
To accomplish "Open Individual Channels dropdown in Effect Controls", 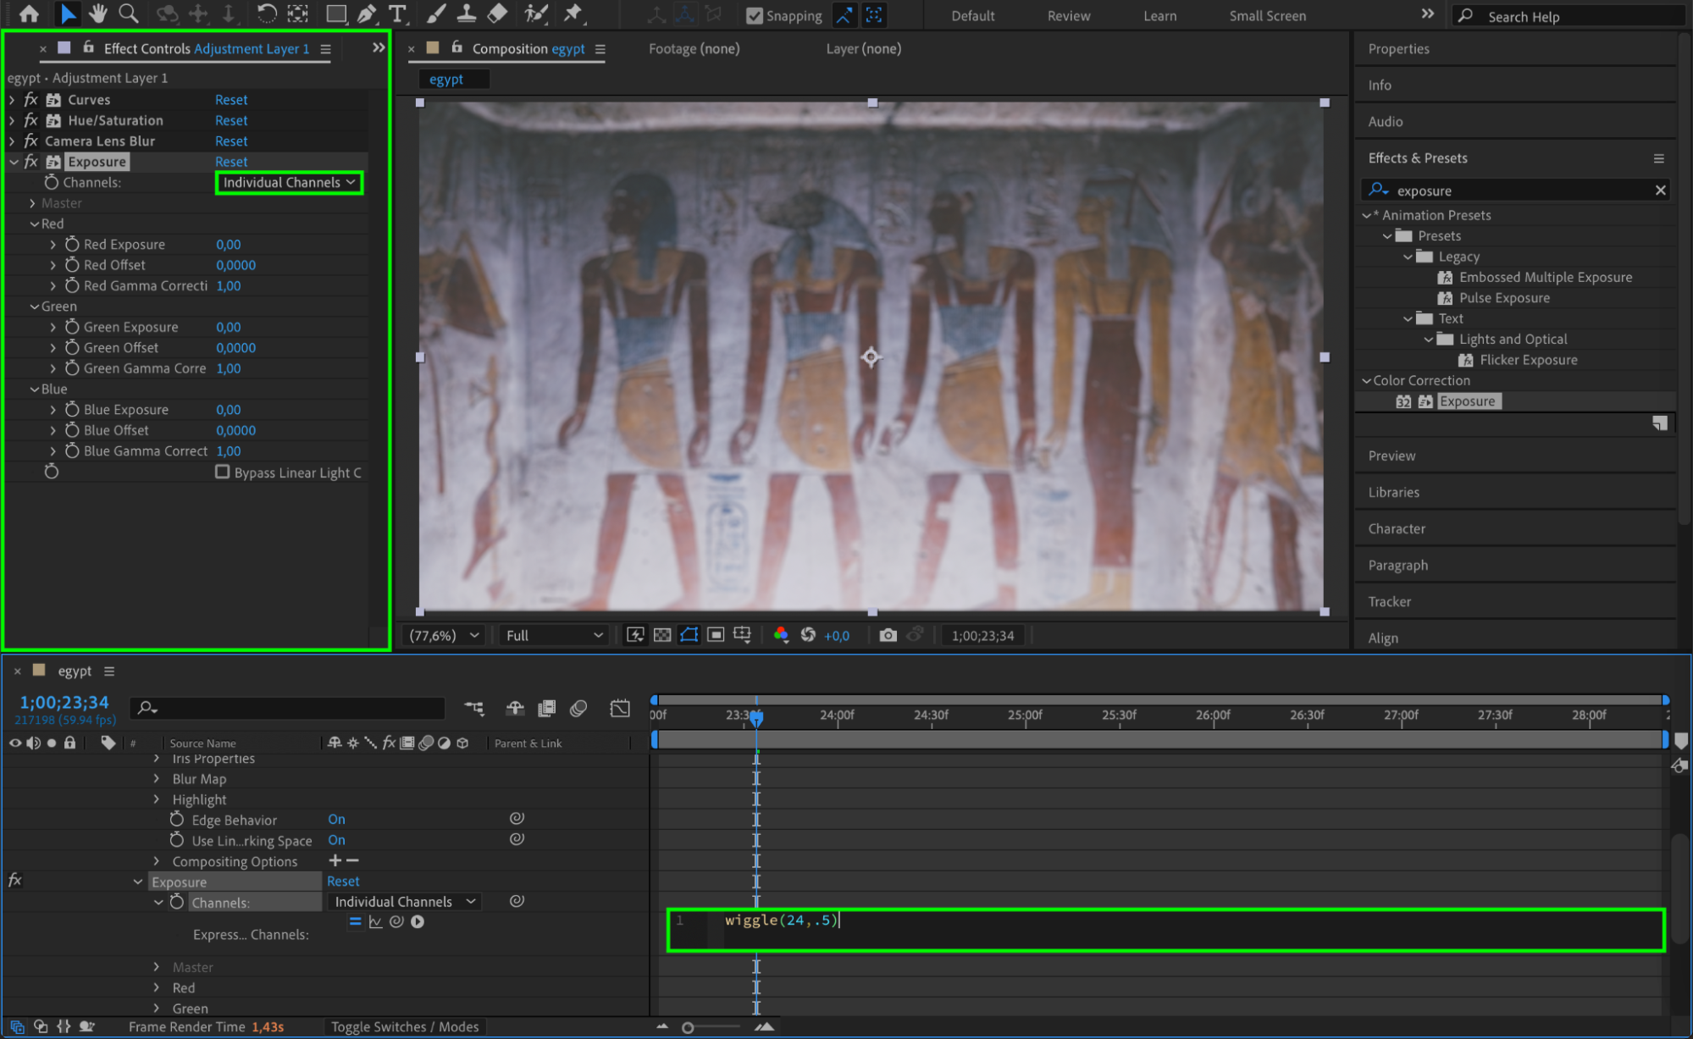I will click(289, 183).
